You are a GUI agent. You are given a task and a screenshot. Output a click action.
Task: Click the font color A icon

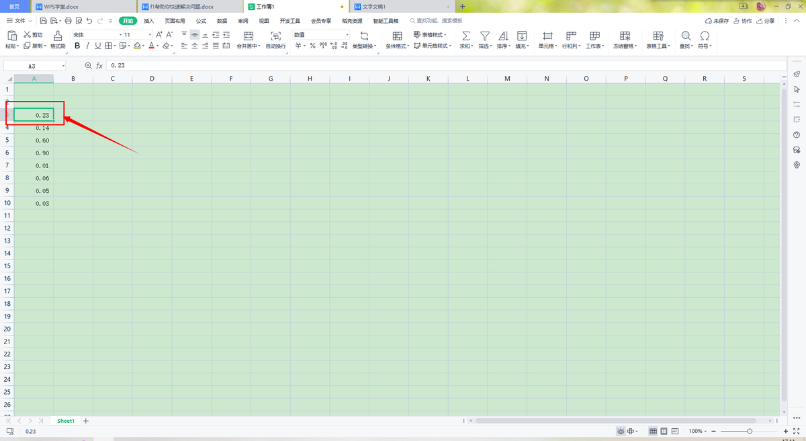click(x=151, y=46)
